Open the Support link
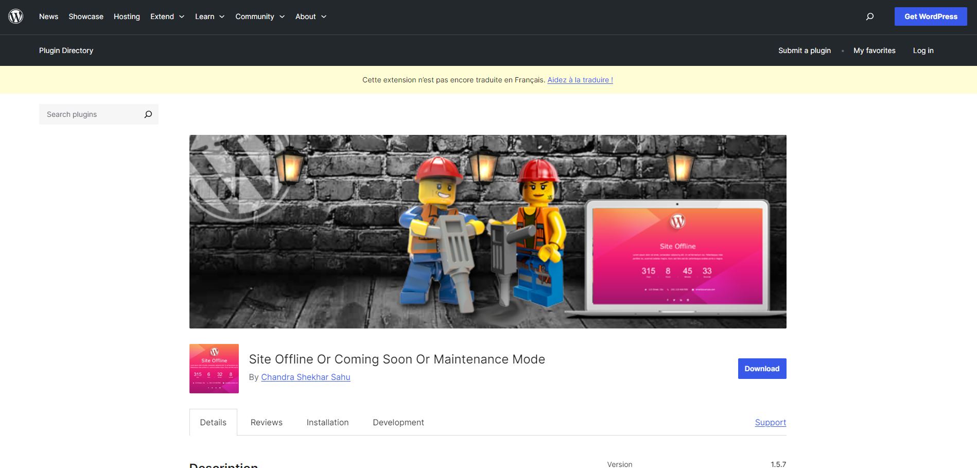This screenshot has width=977, height=468. (770, 422)
